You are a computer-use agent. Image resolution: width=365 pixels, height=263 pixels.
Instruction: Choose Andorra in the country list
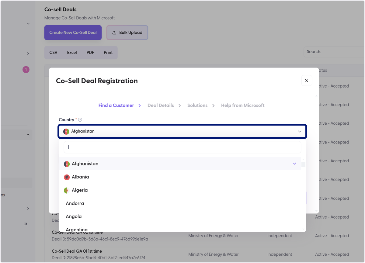pos(180,203)
